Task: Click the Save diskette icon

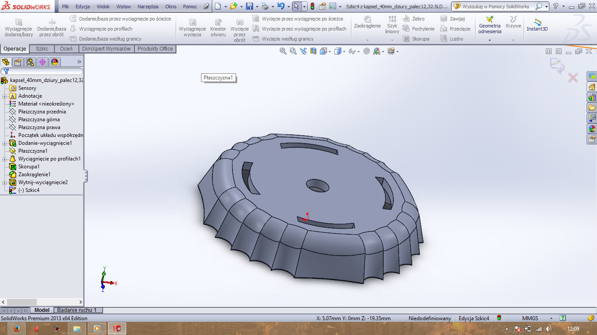Action: (250, 6)
